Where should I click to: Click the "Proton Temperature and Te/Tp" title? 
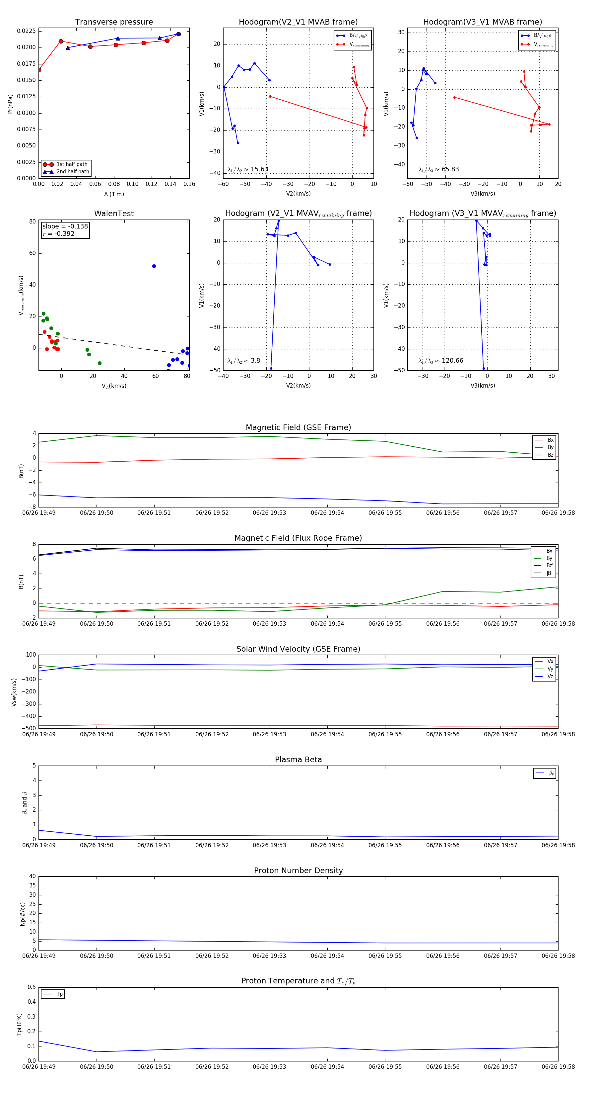point(298,981)
